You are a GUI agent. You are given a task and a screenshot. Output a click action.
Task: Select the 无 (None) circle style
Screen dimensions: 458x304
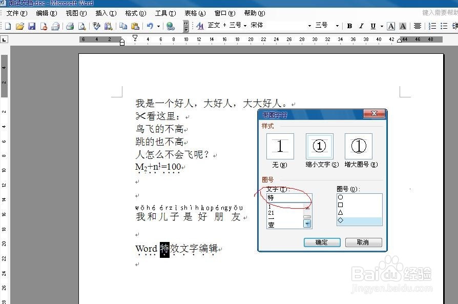[x=280, y=147]
